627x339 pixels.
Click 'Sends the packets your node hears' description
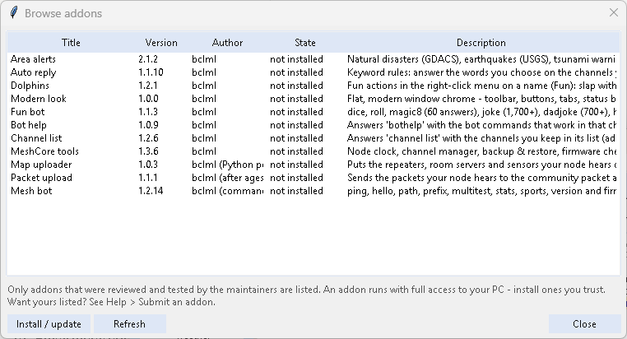point(481,178)
